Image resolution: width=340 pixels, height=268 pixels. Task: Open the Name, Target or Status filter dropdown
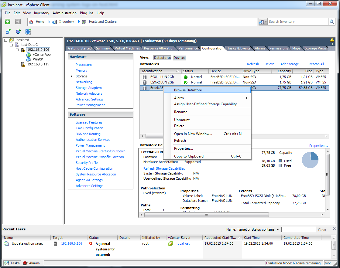[x=278, y=230]
